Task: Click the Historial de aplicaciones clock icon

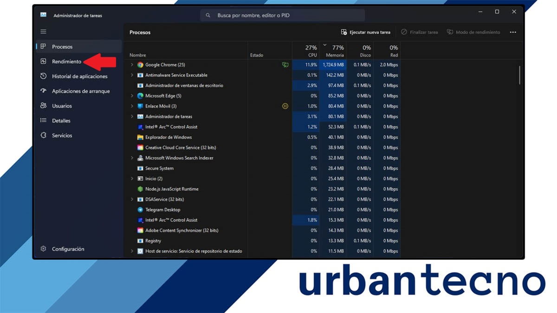Action: [43, 76]
